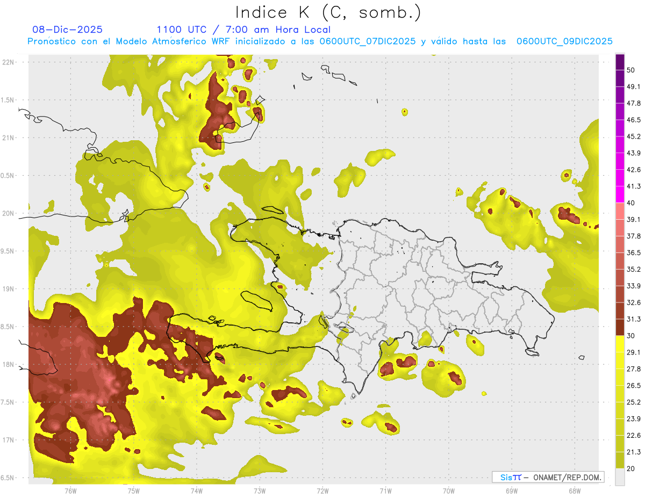This screenshot has height=498, width=645.
Task: Click the bright yellow swatch between 29.1 and 30
Action: [x=620, y=344]
